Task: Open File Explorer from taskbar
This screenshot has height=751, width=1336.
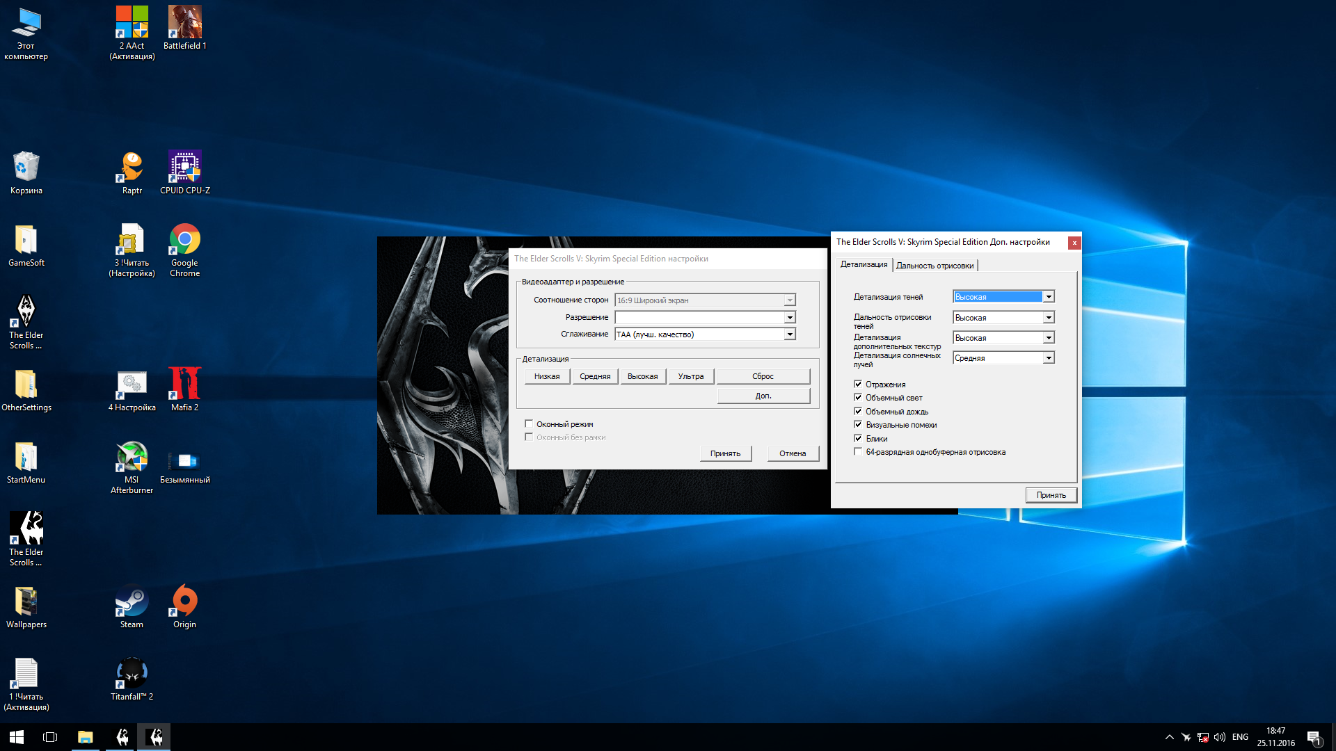Action: 85,737
